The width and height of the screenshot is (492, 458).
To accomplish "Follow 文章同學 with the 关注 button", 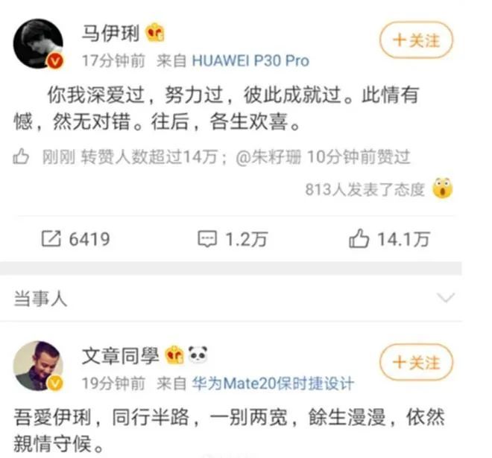I will tap(417, 363).
